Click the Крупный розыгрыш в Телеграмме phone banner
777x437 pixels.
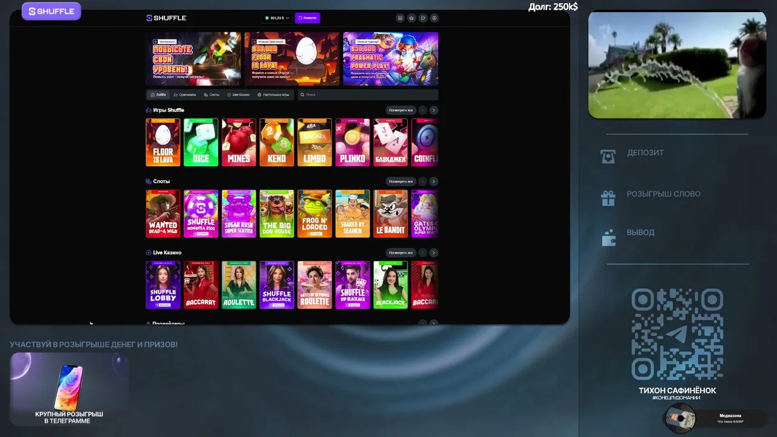click(69, 389)
